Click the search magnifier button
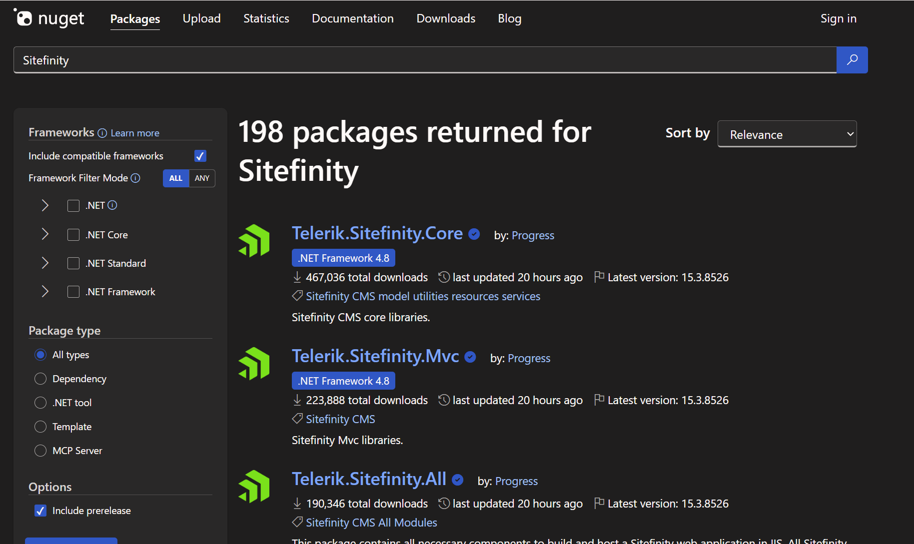914x544 pixels. click(x=852, y=59)
